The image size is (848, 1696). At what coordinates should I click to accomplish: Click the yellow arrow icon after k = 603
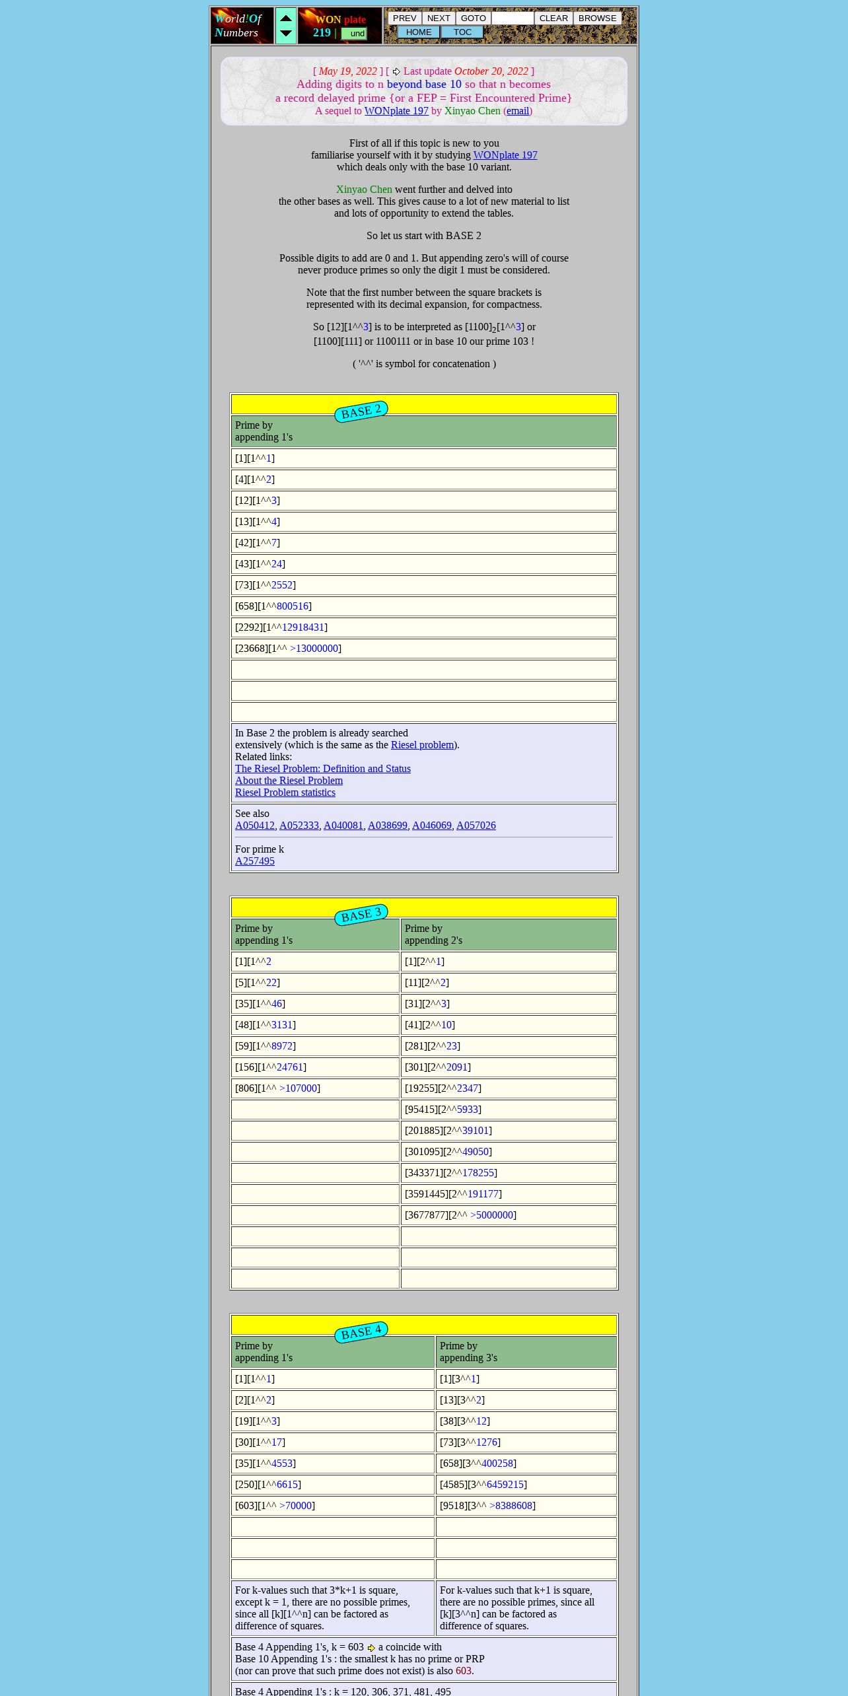371,1648
